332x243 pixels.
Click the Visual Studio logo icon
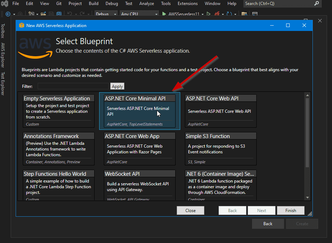click(4, 4)
